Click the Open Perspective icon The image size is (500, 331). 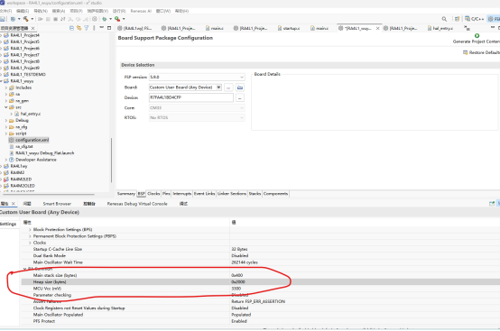click(x=457, y=19)
